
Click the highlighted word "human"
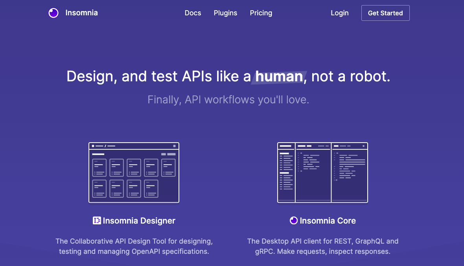click(279, 77)
